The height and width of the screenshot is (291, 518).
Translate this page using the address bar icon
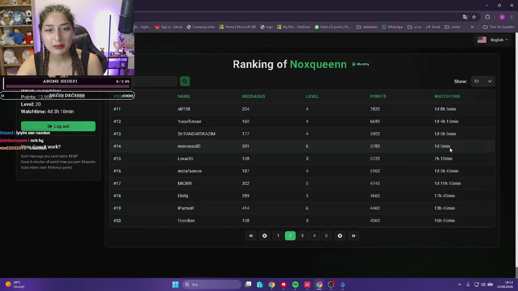465,17
